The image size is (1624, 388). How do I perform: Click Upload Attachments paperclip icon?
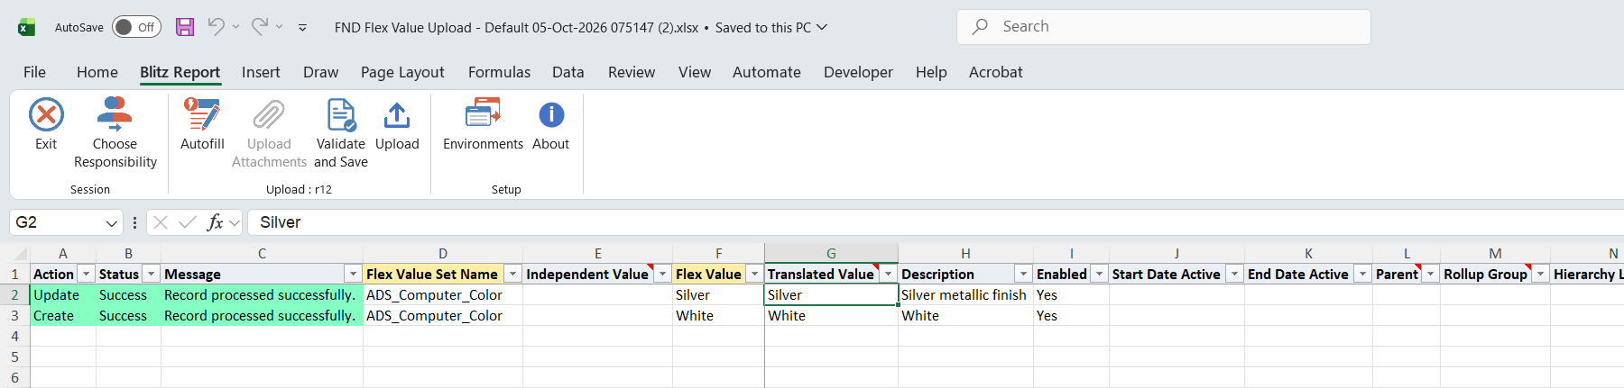(269, 115)
